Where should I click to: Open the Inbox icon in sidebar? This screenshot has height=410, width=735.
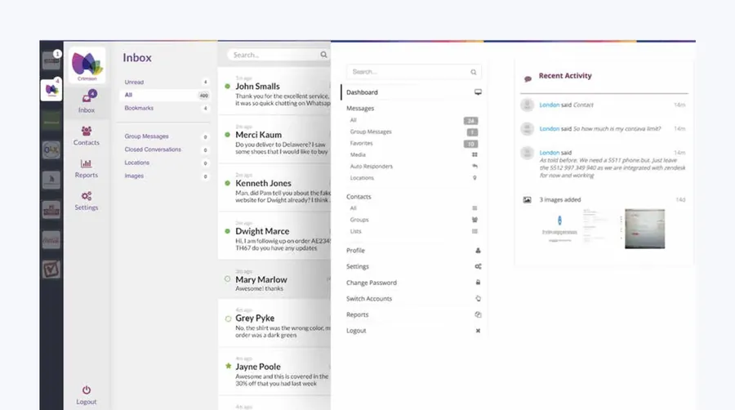point(87,98)
